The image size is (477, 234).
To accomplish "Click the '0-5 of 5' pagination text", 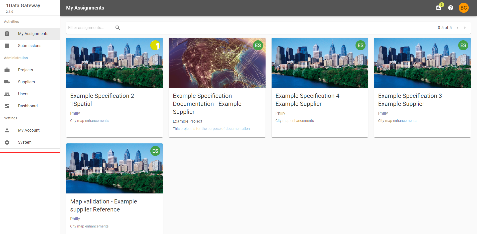I will (x=445, y=28).
